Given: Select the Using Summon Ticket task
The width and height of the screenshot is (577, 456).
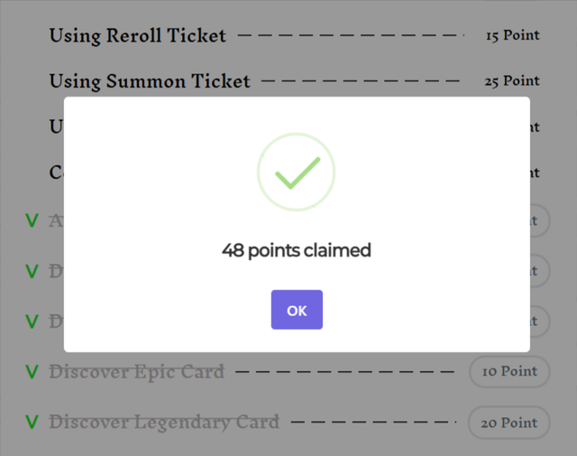Looking at the screenshot, I should click(x=150, y=81).
